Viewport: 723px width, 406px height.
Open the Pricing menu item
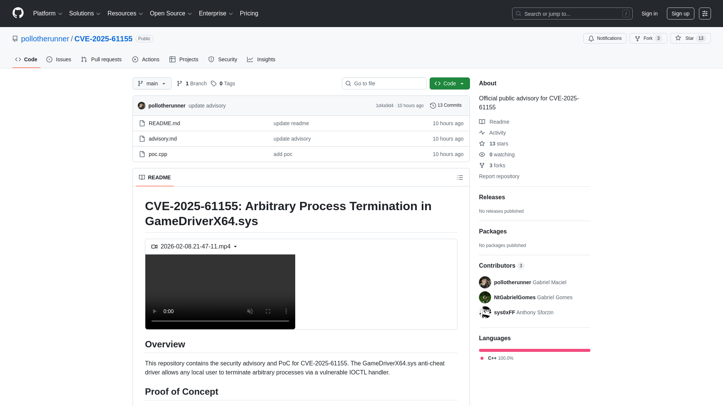point(249,14)
